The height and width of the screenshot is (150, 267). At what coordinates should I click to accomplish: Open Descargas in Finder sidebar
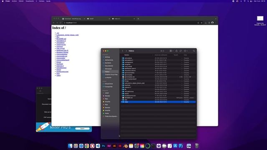108,69
